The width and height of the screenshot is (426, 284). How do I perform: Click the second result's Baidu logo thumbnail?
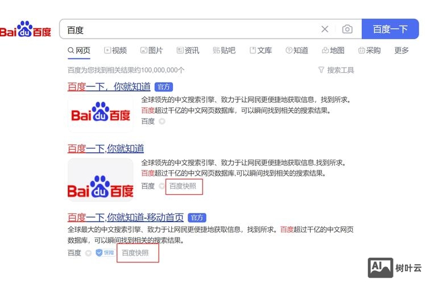click(x=101, y=180)
